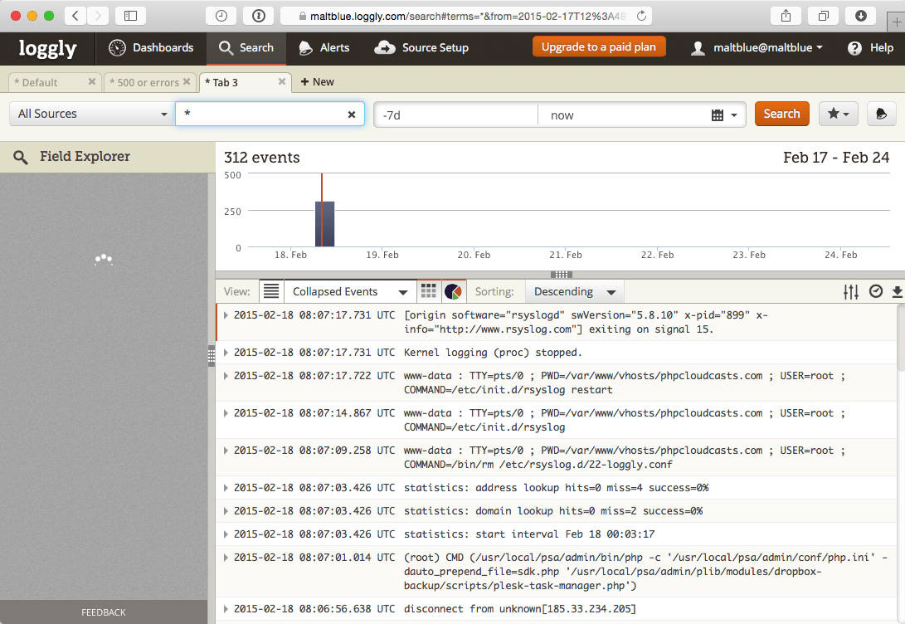The width and height of the screenshot is (905, 624).
Task: Open the calendar date range picker
Action: 724,115
